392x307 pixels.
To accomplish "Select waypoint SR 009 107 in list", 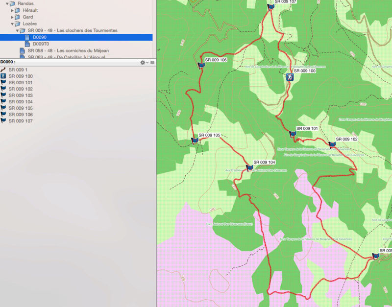I will [21, 121].
